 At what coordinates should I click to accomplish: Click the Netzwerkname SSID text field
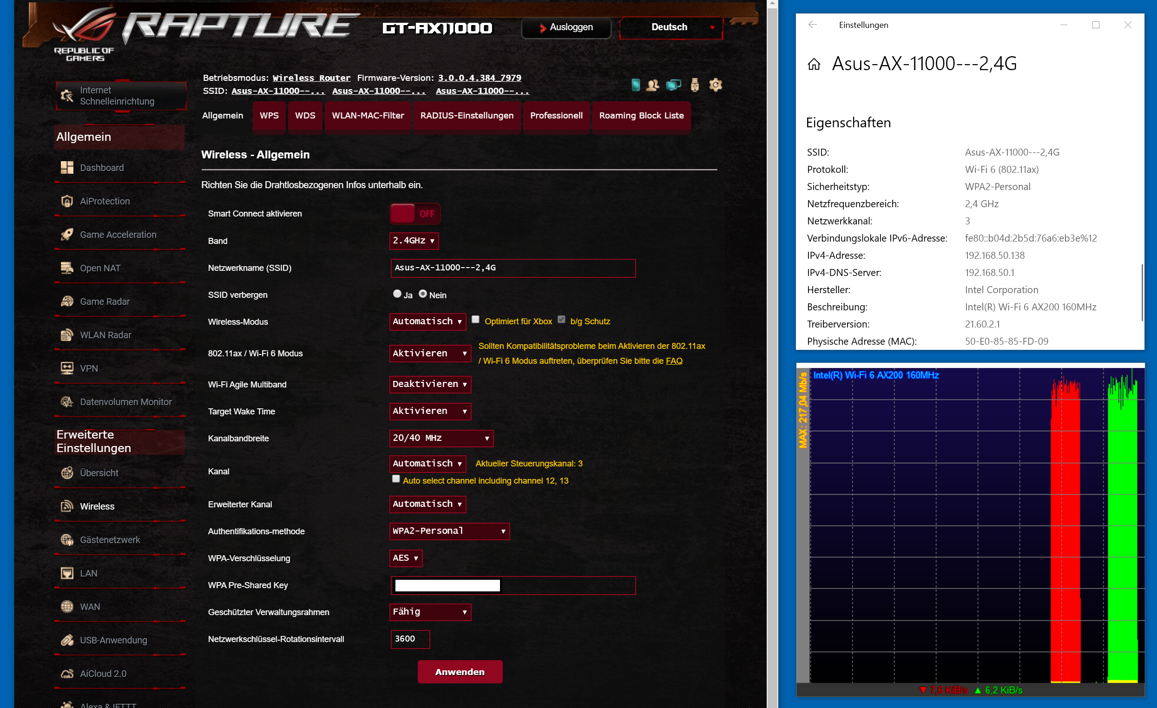pyautogui.click(x=513, y=268)
